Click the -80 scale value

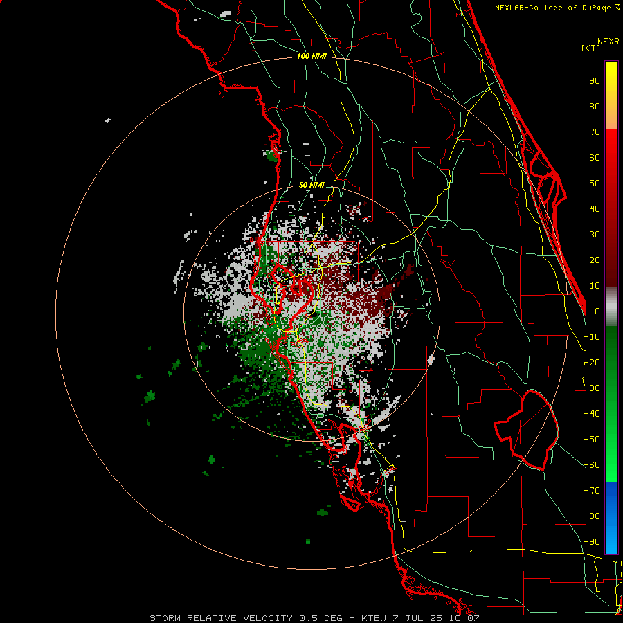[x=592, y=516]
